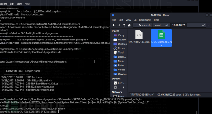This screenshot has width=212, height=114.
Task: Click the tolapi path button
Action: [x=157, y=25]
